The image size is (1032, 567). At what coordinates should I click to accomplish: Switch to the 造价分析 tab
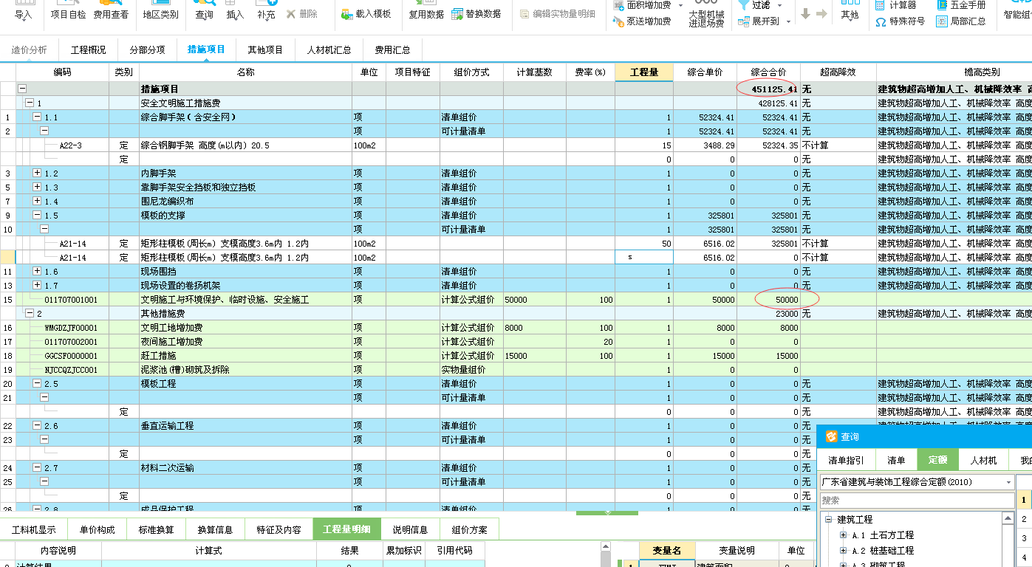pos(30,49)
